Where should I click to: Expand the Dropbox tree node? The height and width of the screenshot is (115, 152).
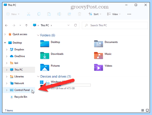click(x=7, y=50)
